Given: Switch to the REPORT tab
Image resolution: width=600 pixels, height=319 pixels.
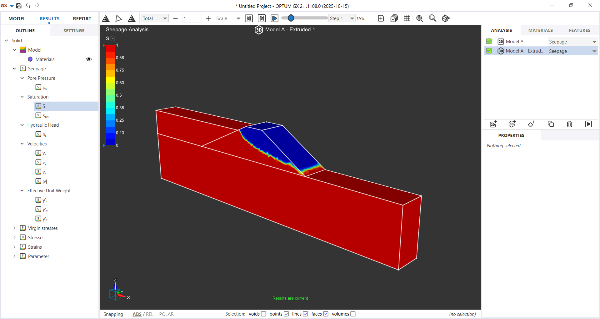Looking at the screenshot, I should [x=82, y=19].
